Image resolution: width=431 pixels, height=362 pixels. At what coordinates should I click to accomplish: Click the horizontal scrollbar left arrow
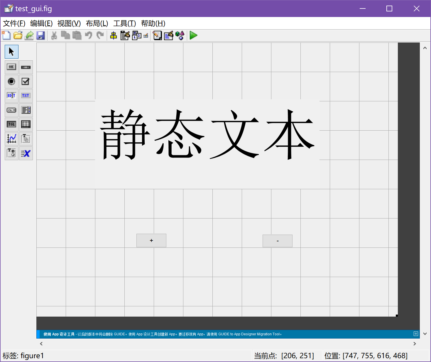tap(41, 344)
